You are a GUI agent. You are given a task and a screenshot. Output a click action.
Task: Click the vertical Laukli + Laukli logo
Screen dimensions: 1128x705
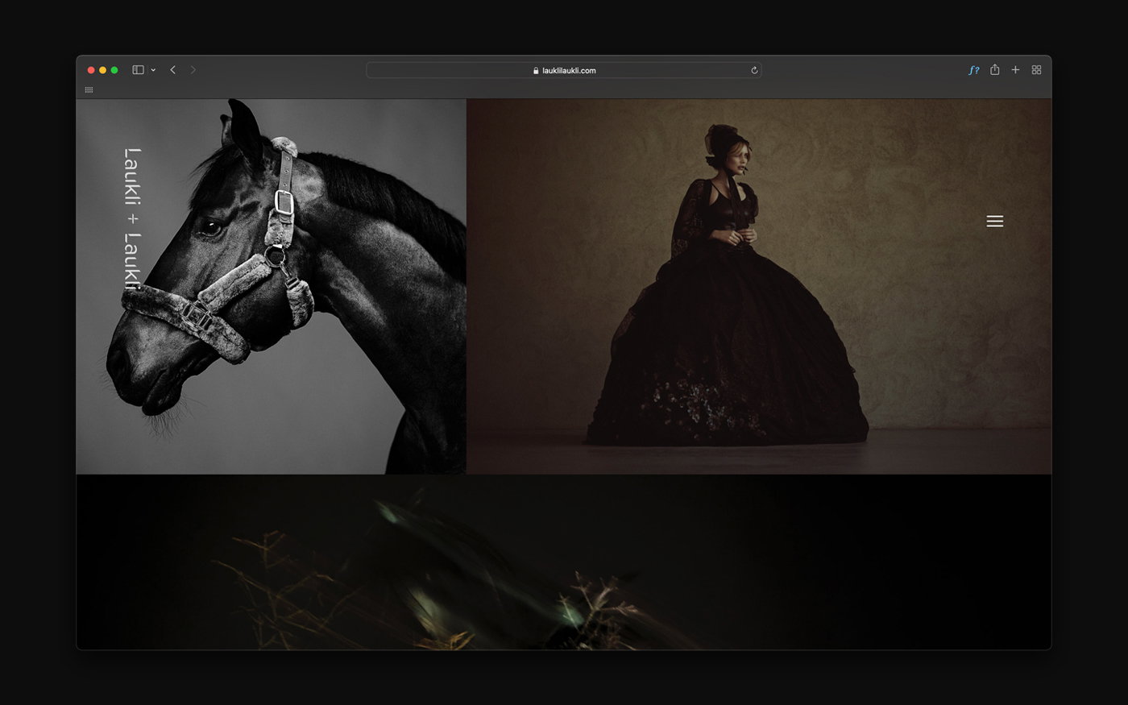pos(132,218)
